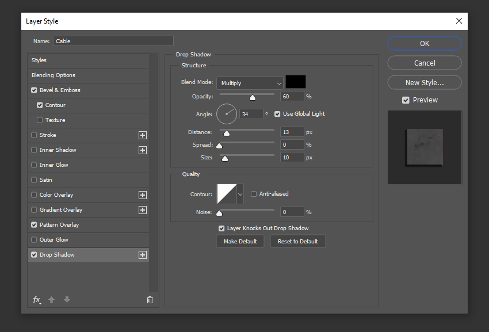
Task: Click the Contour curve thumbnail
Action: point(227,194)
